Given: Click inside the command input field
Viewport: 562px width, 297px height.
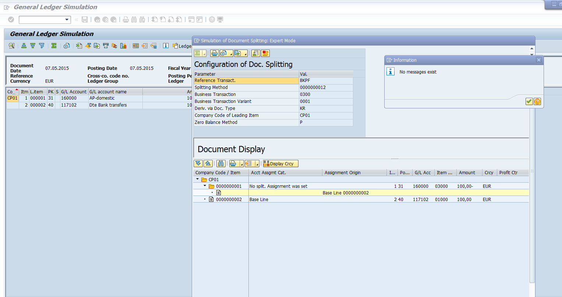Looking at the screenshot, I should 42,19.
